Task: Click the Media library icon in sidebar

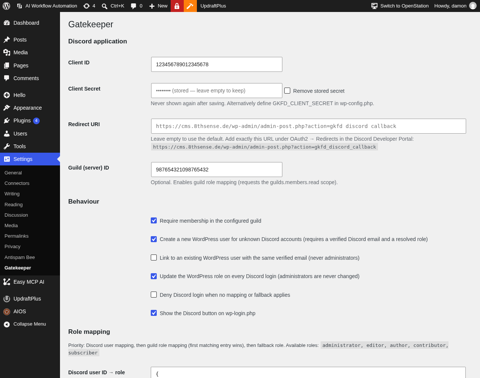Action: [7, 52]
